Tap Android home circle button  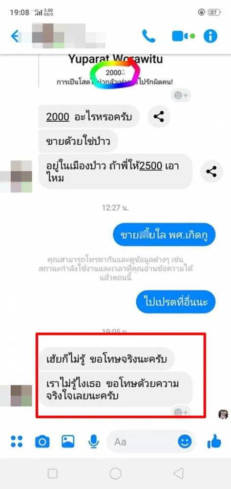coord(115,474)
